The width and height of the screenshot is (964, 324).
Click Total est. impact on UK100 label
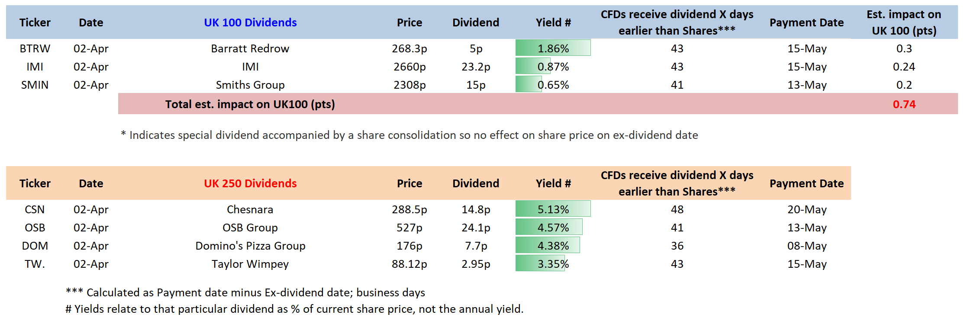250,104
